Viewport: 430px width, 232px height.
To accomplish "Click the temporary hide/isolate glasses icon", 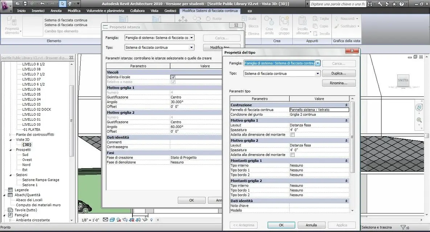I will 145,220.
